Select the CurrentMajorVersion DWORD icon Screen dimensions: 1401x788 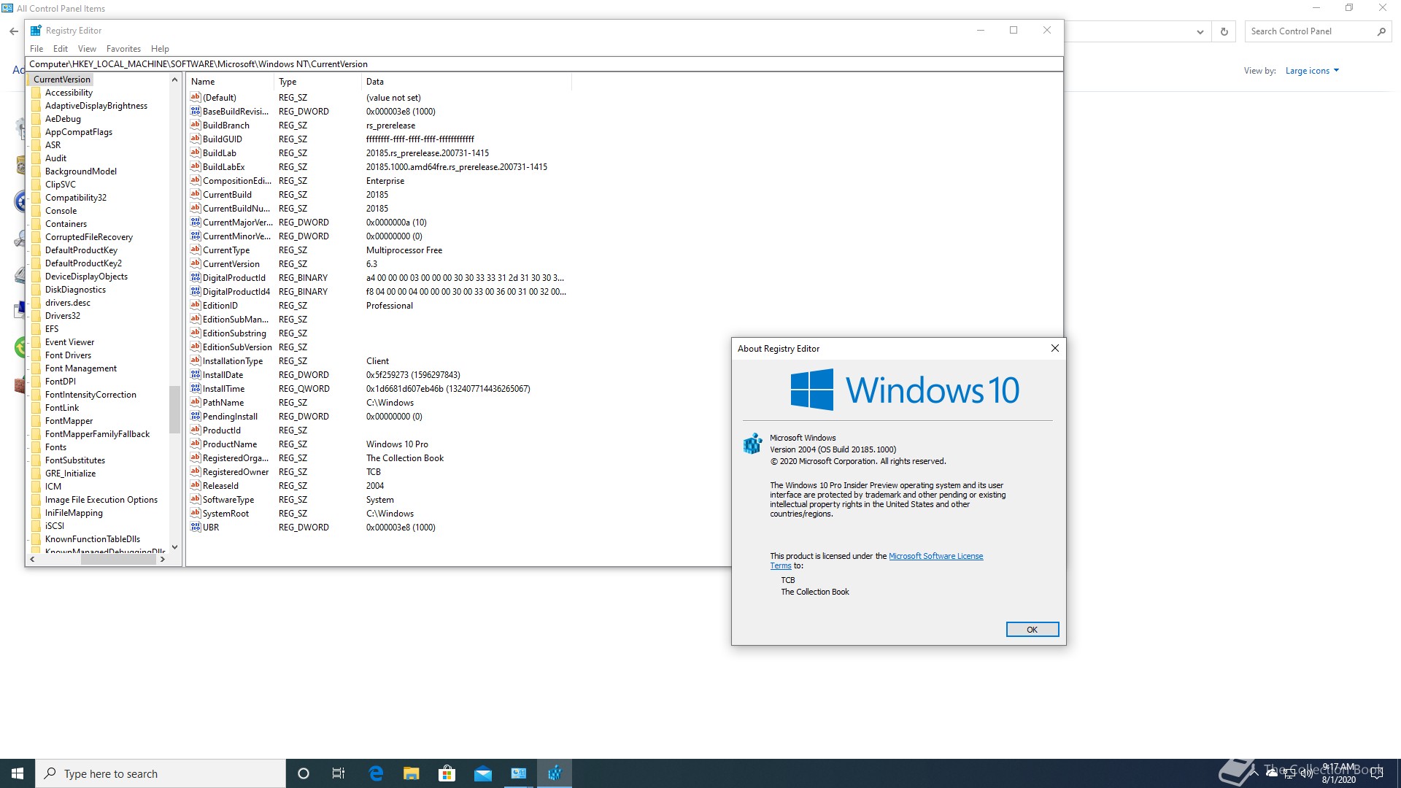pos(196,222)
